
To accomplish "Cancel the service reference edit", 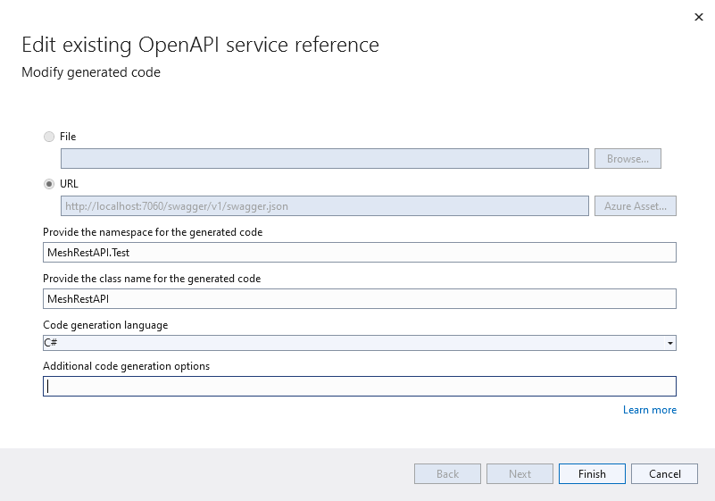I will coord(664,473).
